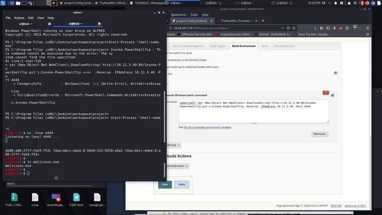Select Build Environment tab in Jenkins
Viewport: 382px width, 215px height.
click(x=244, y=46)
